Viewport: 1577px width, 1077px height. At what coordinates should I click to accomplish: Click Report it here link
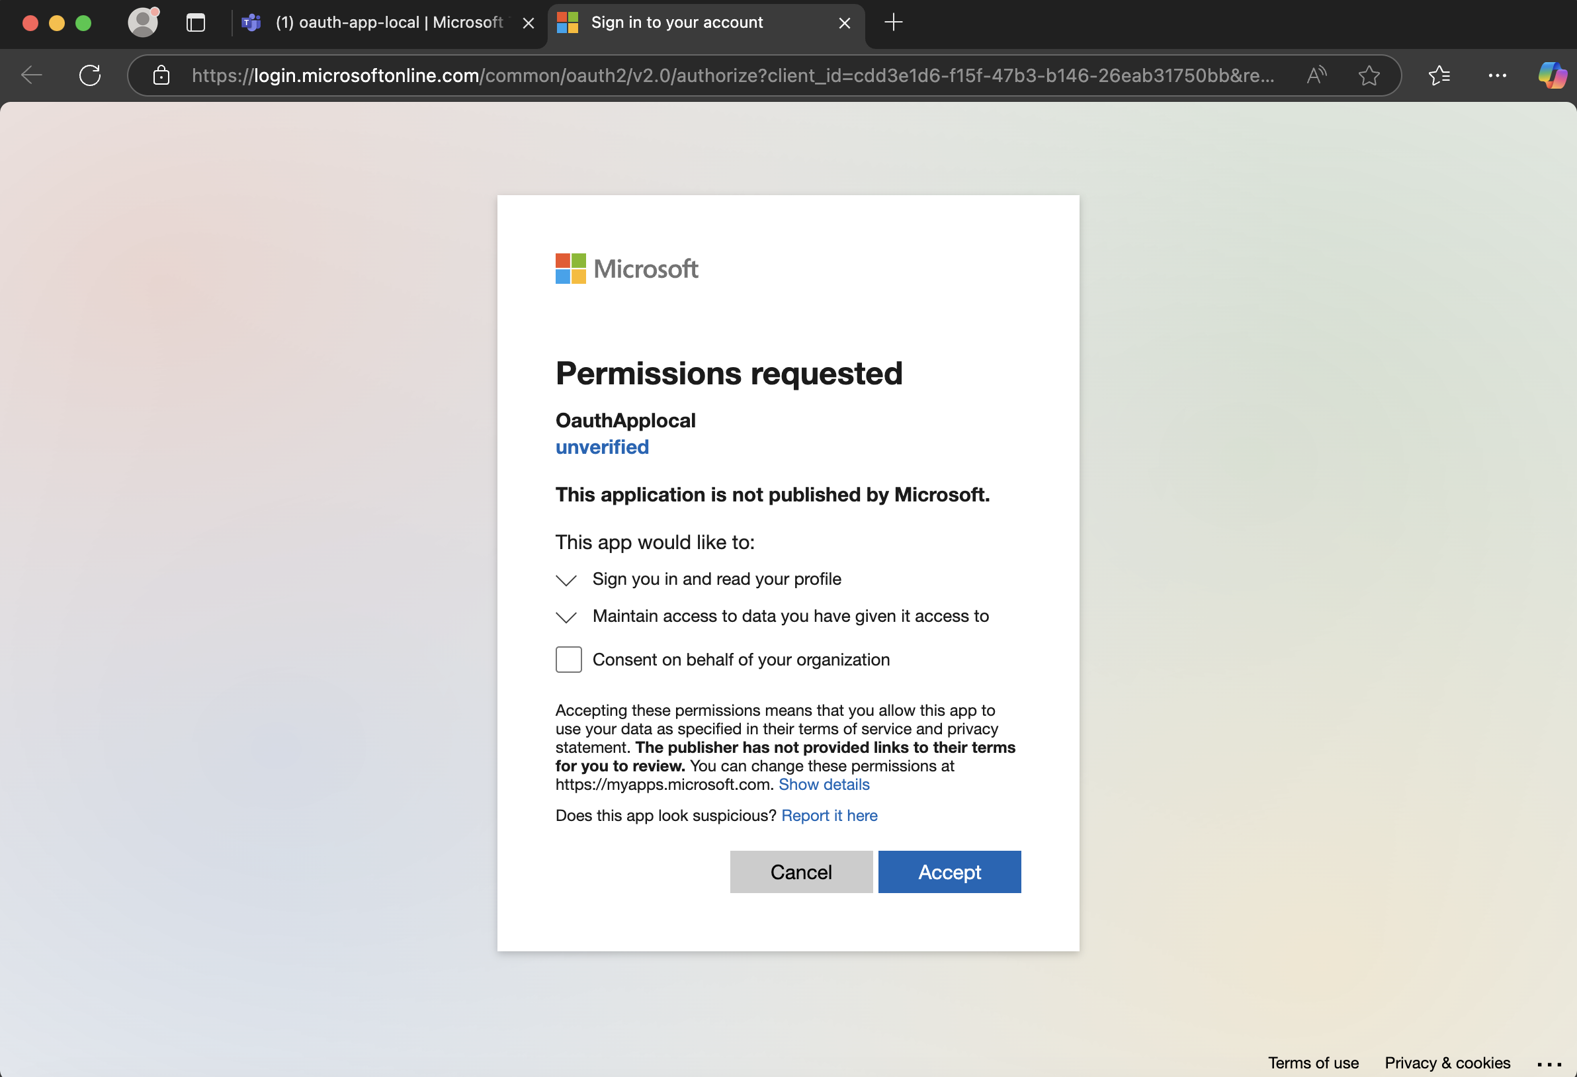tap(830, 816)
